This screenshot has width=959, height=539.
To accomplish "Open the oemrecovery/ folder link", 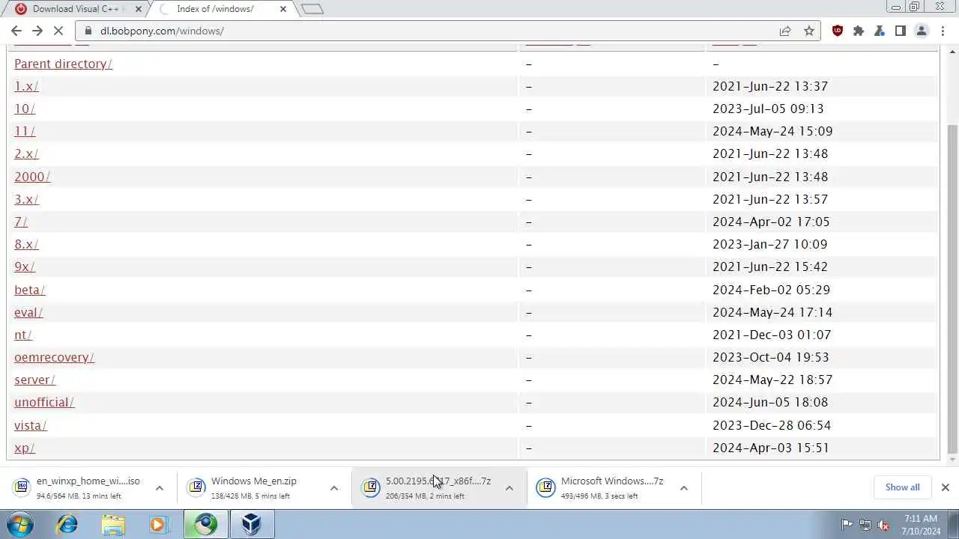I will [x=54, y=357].
